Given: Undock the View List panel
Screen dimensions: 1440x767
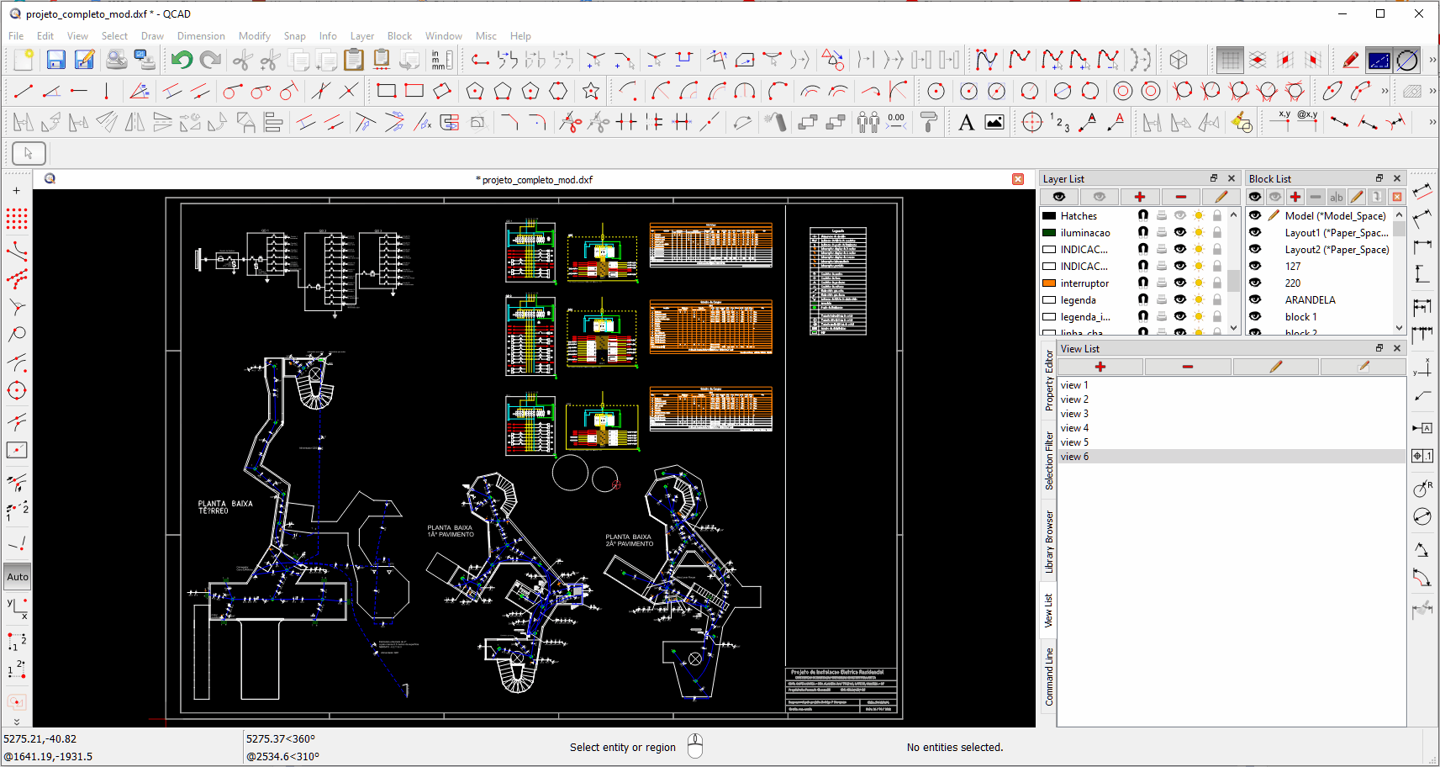Looking at the screenshot, I should pyautogui.click(x=1379, y=348).
